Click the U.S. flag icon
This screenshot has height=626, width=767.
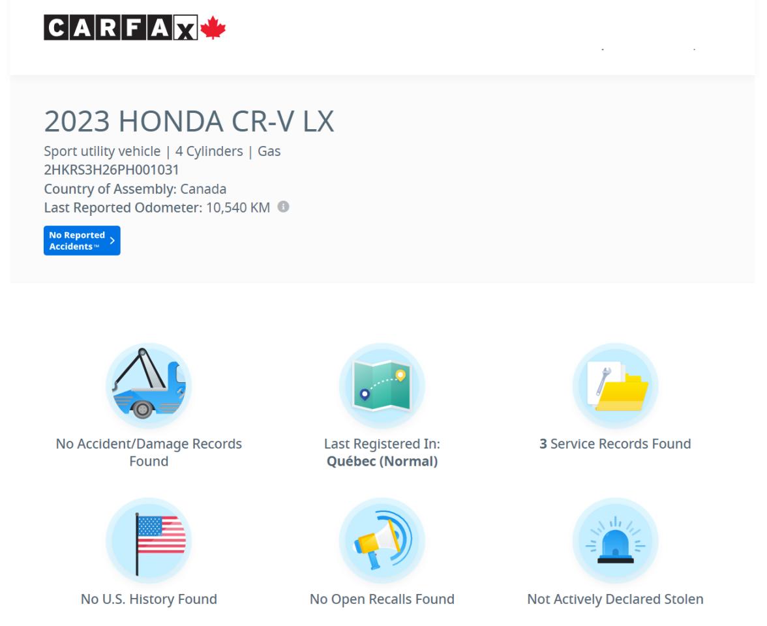[149, 541]
